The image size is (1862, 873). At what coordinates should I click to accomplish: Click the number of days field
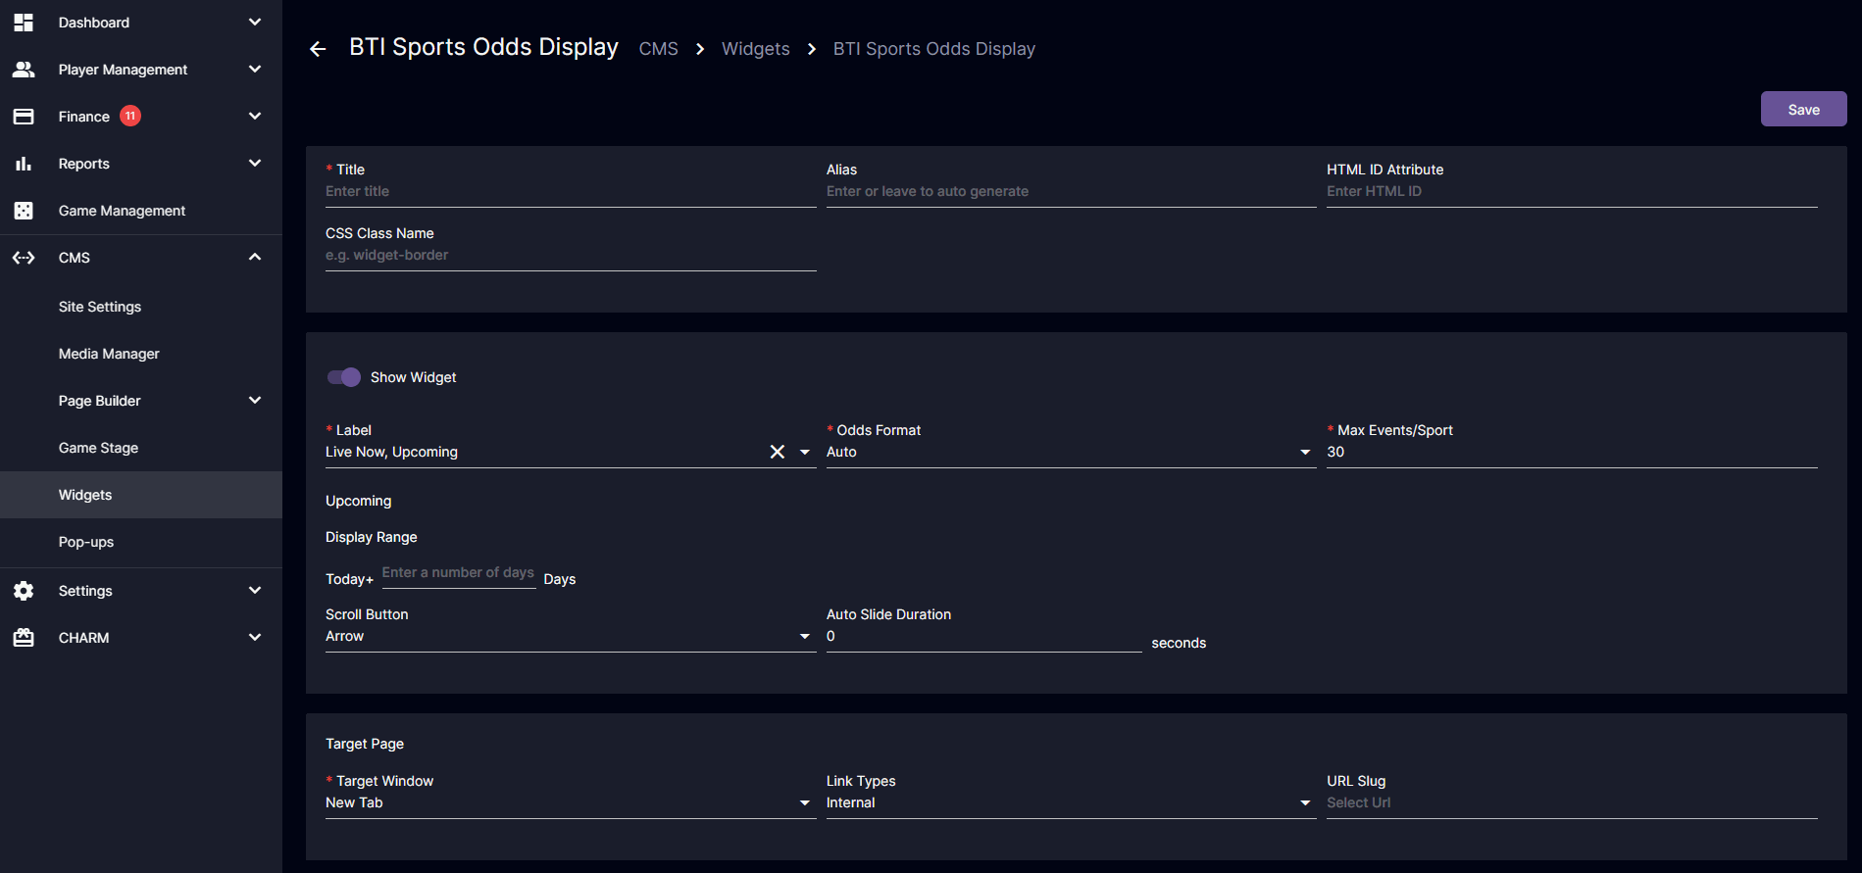[459, 573]
